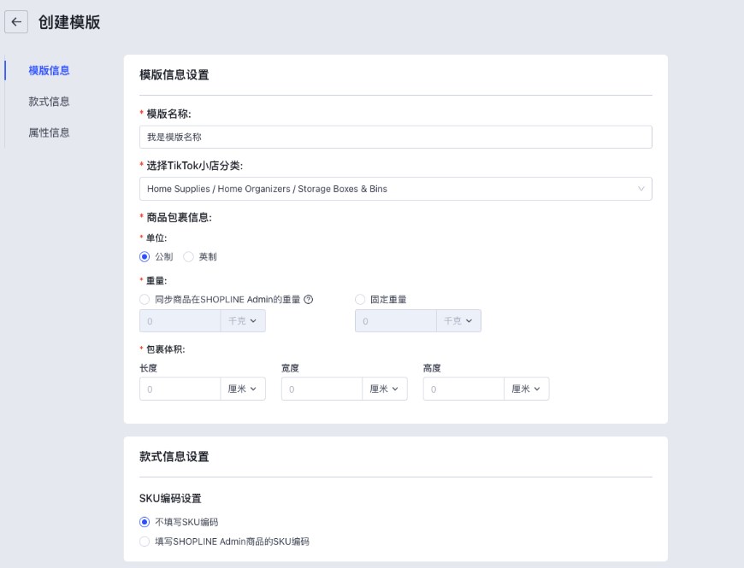Screen dimensions: 744x568
Task: Open the TikTok shop category dropdown
Action: tap(395, 189)
